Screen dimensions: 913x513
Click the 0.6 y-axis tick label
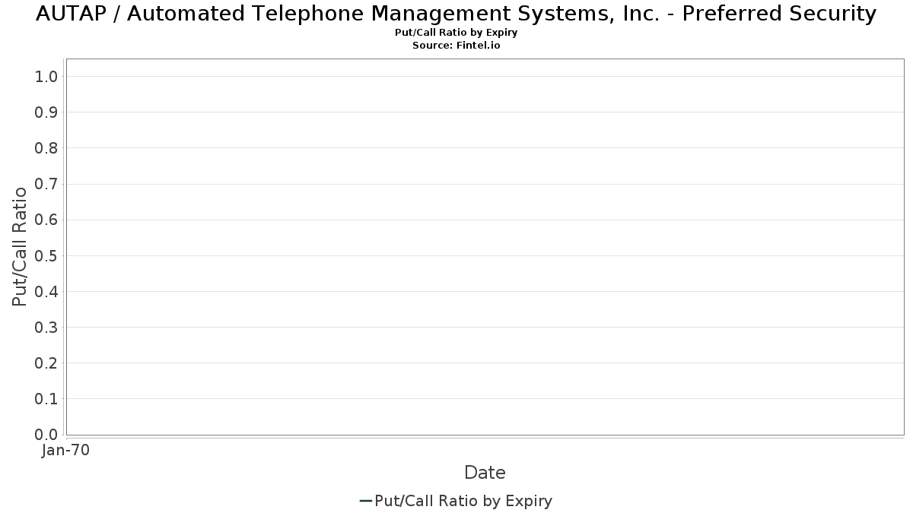click(x=46, y=220)
